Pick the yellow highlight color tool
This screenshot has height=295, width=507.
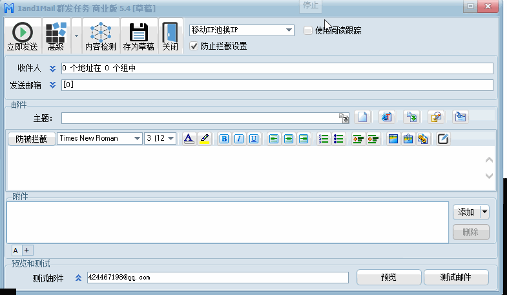tap(204, 139)
